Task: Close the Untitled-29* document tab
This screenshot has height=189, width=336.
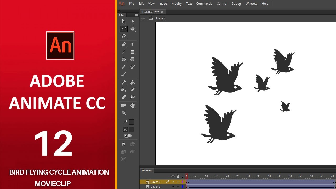Action: (162, 12)
